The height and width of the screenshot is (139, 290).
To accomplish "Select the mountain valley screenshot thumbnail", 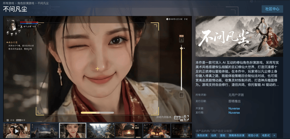I will (101, 131).
